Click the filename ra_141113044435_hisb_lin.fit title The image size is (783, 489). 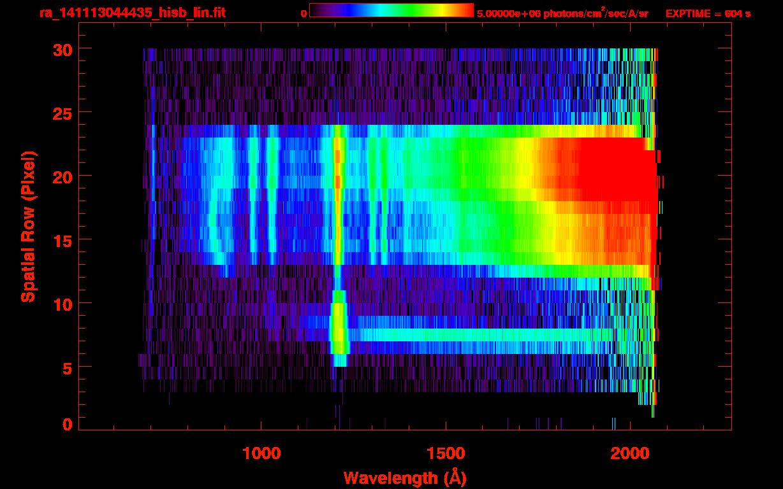point(132,12)
